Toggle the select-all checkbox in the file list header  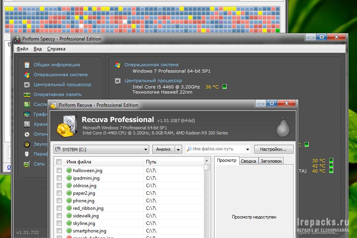pyautogui.click(x=59, y=162)
